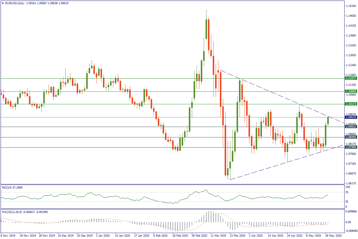
Task: Click the green RSI line in the RSI panel
Action: click(119, 197)
